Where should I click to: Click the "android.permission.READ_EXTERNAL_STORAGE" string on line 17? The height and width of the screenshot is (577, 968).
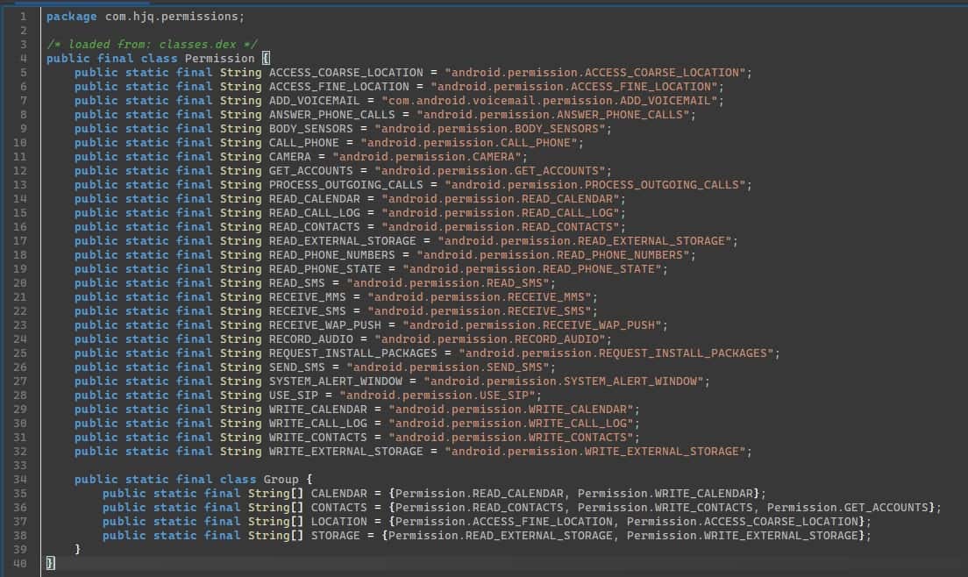(x=585, y=241)
